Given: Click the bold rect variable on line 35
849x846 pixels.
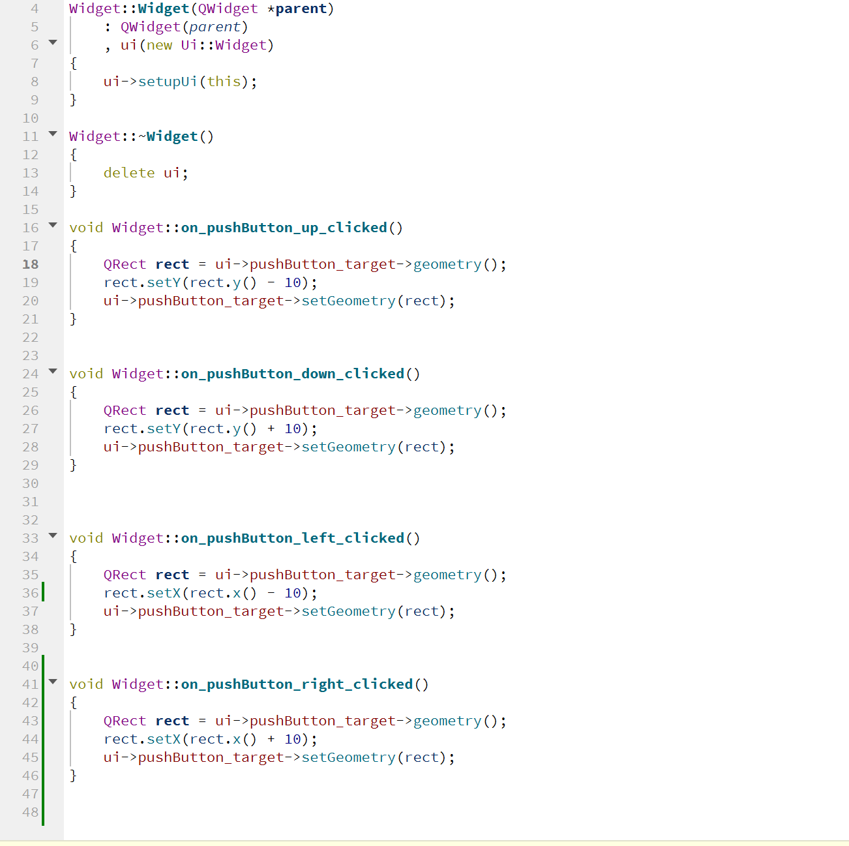Looking at the screenshot, I should pos(172,575).
